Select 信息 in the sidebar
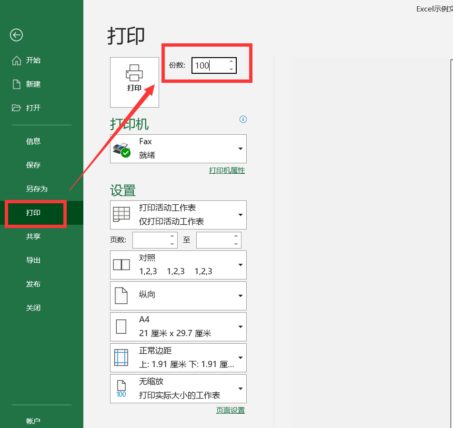Screen dimensions: 453x428 pos(33,141)
